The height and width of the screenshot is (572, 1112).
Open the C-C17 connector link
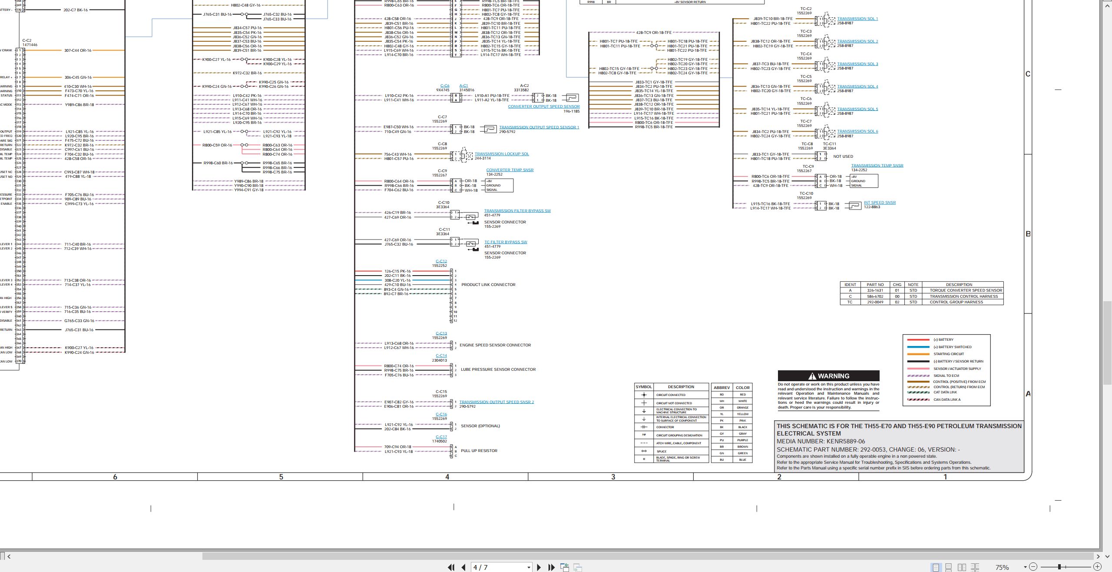click(x=441, y=437)
